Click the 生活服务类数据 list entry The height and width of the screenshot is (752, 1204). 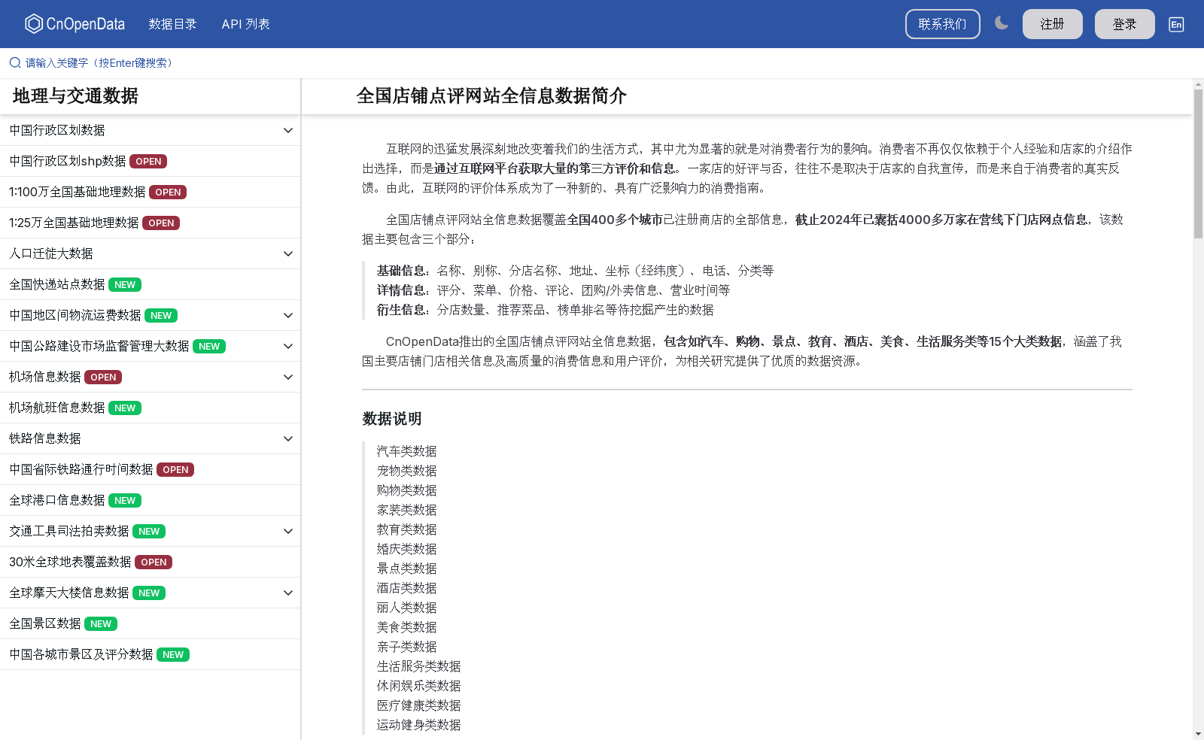click(x=419, y=666)
